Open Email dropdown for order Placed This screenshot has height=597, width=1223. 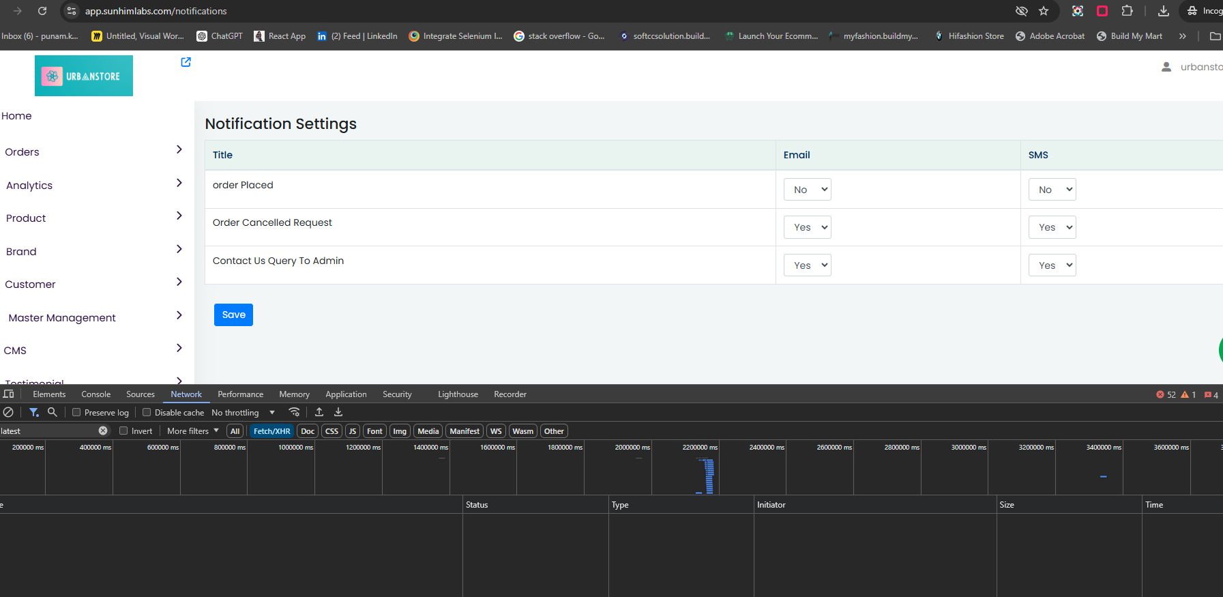click(x=808, y=190)
